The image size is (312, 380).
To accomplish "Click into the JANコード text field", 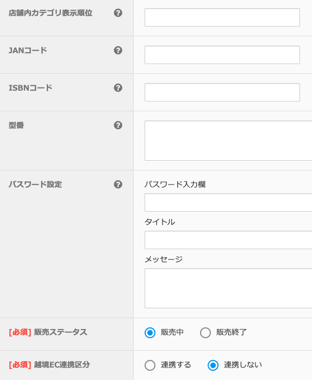I will tap(222, 55).
